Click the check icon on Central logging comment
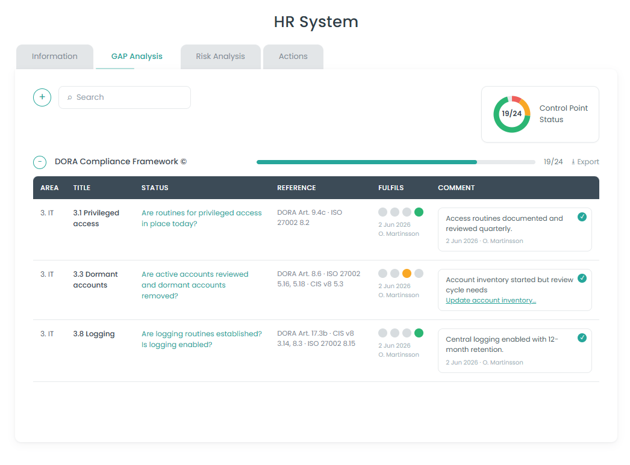Image resolution: width=630 pixels, height=465 pixels. [x=582, y=338]
